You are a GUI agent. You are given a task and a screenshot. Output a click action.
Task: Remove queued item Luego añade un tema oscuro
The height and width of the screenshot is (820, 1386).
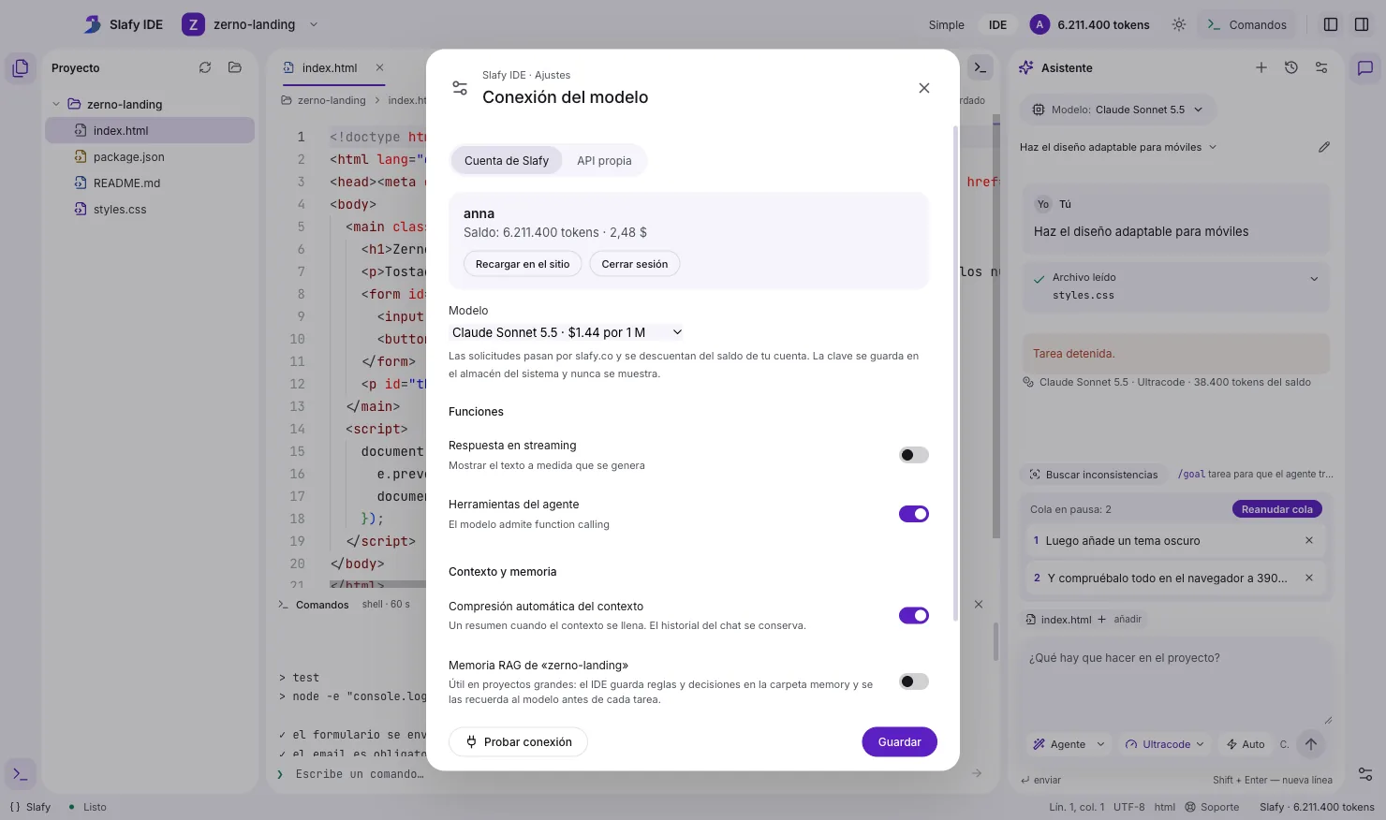(x=1309, y=540)
